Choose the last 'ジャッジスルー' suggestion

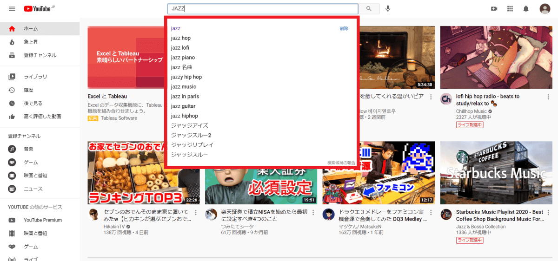(x=263, y=155)
